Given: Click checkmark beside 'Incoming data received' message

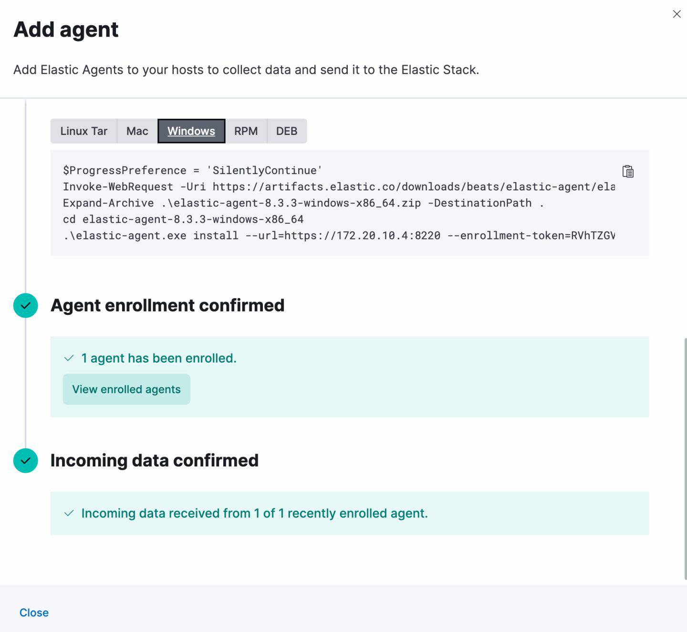Looking at the screenshot, I should (69, 513).
